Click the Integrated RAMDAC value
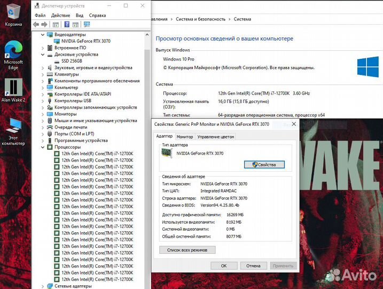The height and width of the screenshot is (289, 383). pyautogui.click(x=218, y=191)
